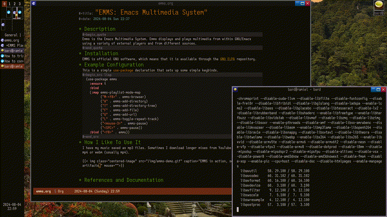Click libavfilter row in terminal output
The height and width of the screenshot is (217, 387).
(275, 190)
